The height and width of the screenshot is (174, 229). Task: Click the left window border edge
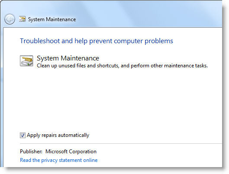click(1, 96)
